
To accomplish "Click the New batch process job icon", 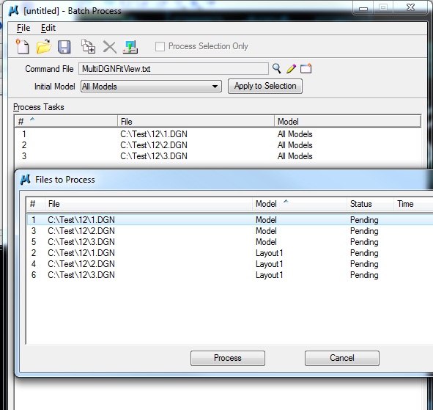I will (23, 46).
